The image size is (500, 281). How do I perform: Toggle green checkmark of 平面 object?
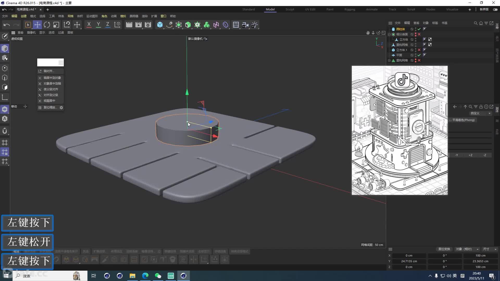click(419, 55)
